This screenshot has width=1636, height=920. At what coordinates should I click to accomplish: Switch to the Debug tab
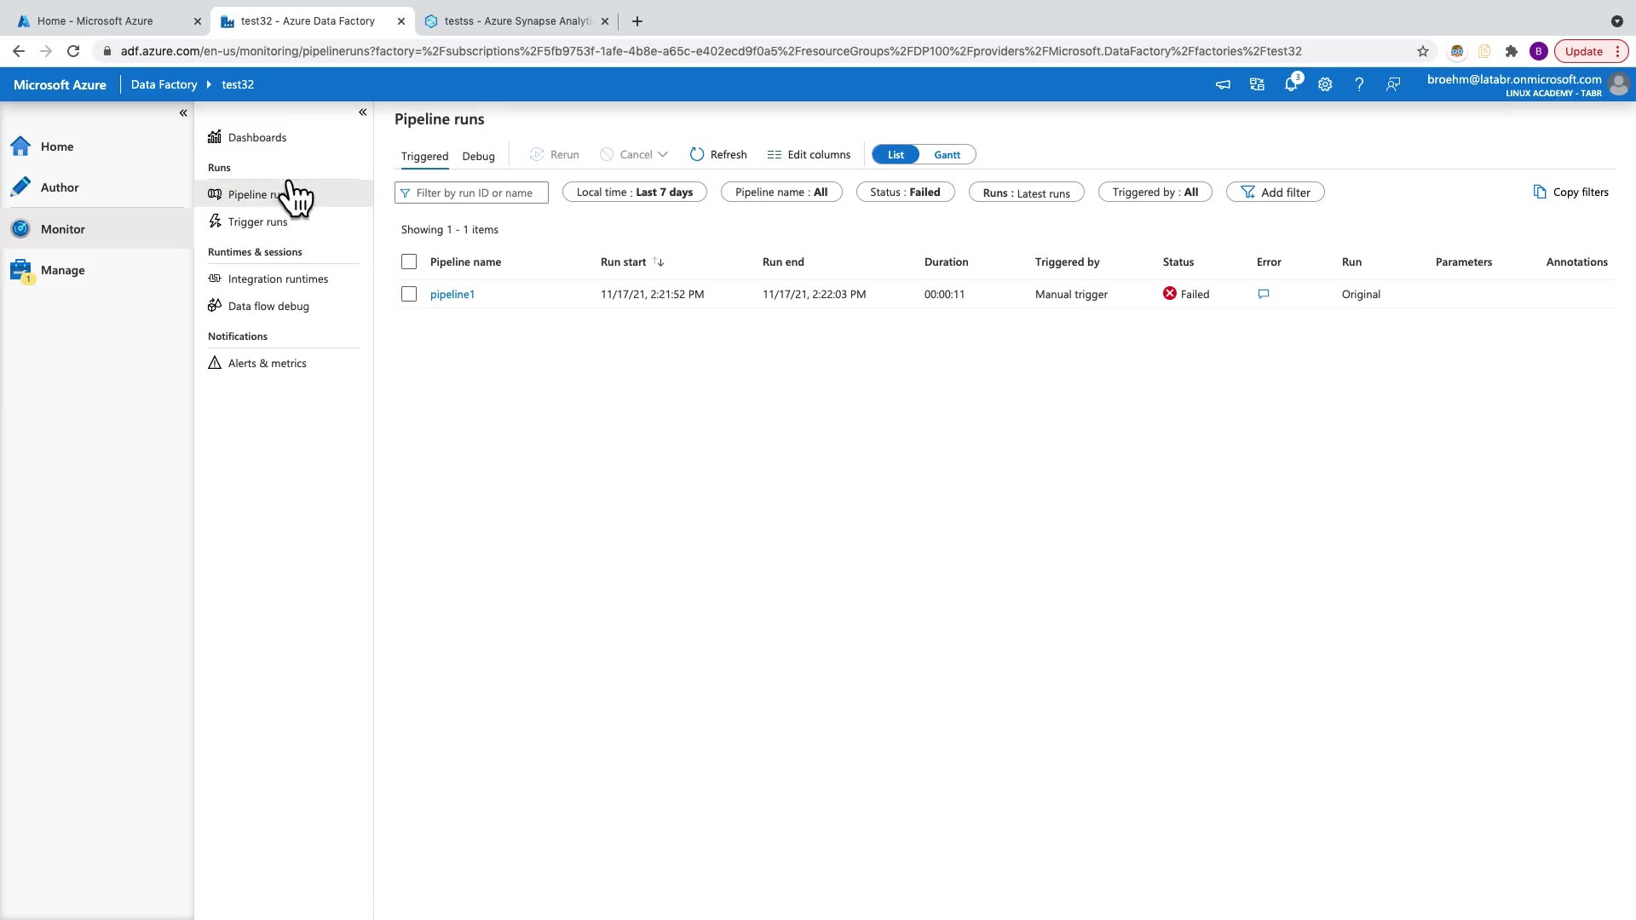tap(478, 156)
